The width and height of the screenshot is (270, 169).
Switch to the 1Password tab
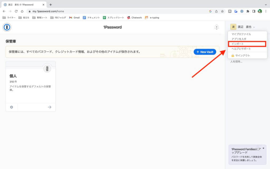24,5
